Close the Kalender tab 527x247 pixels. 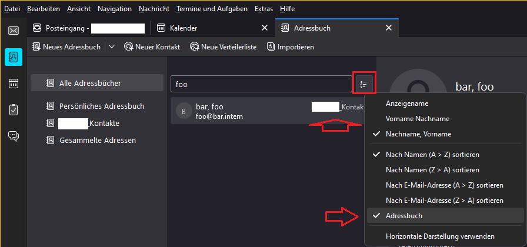[x=264, y=28]
